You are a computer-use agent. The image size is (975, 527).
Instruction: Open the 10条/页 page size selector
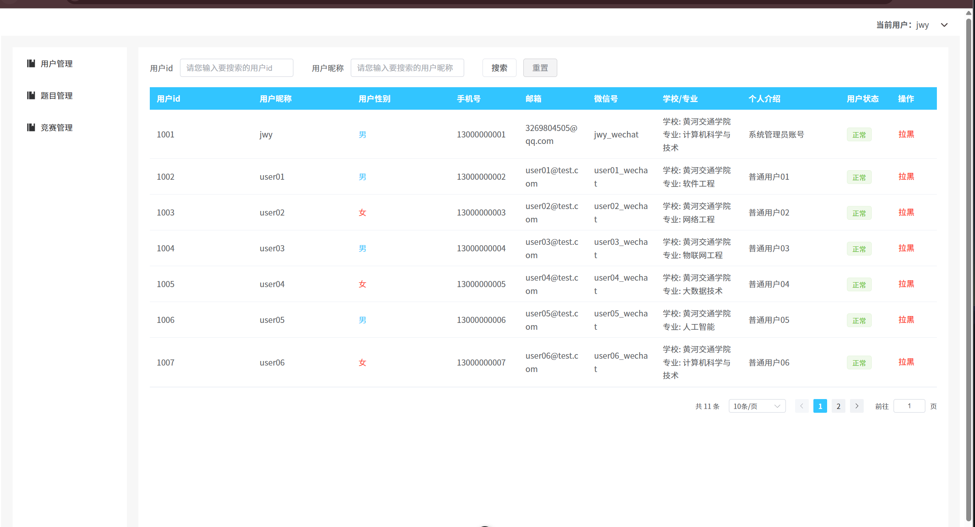coord(757,406)
